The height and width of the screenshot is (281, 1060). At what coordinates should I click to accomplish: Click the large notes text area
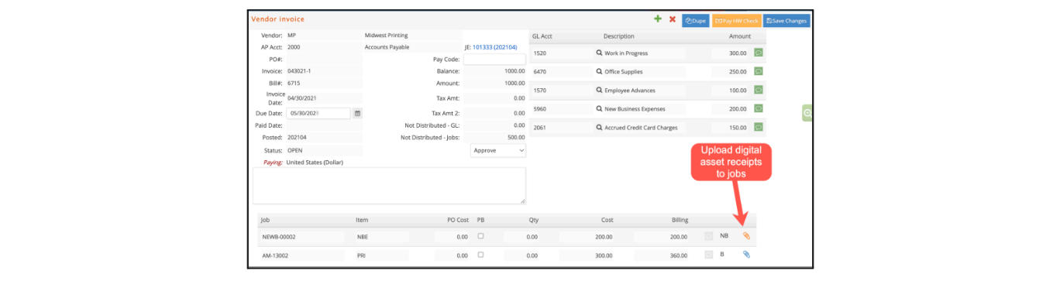[x=390, y=186]
